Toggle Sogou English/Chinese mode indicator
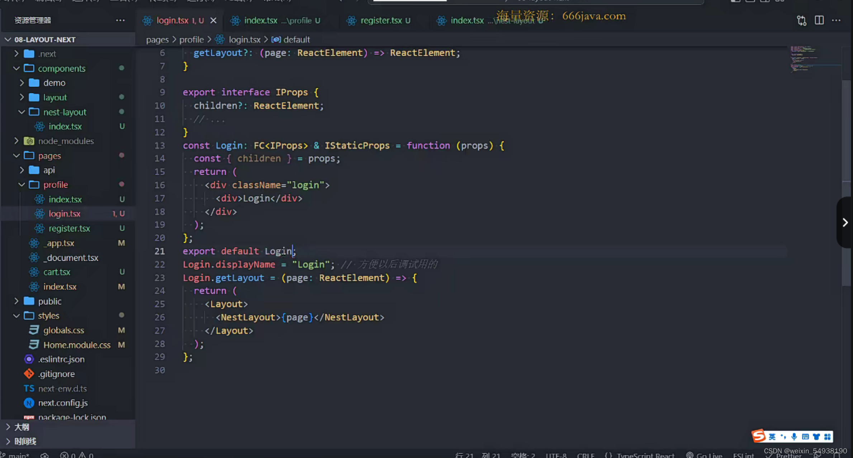853x458 pixels. point(772,436)
